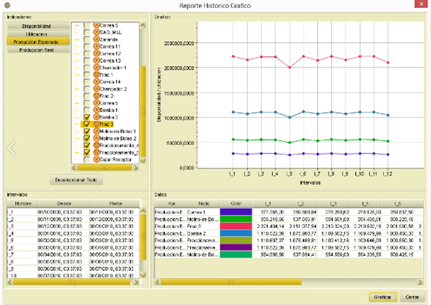
Task: Select interval row I_5 in Intervalos
Action: (74, 241)
